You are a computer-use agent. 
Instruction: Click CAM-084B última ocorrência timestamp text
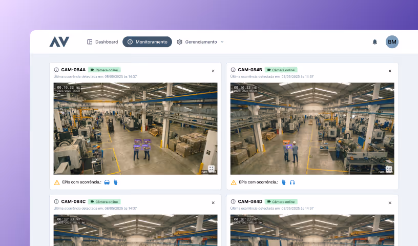[272, 76]
